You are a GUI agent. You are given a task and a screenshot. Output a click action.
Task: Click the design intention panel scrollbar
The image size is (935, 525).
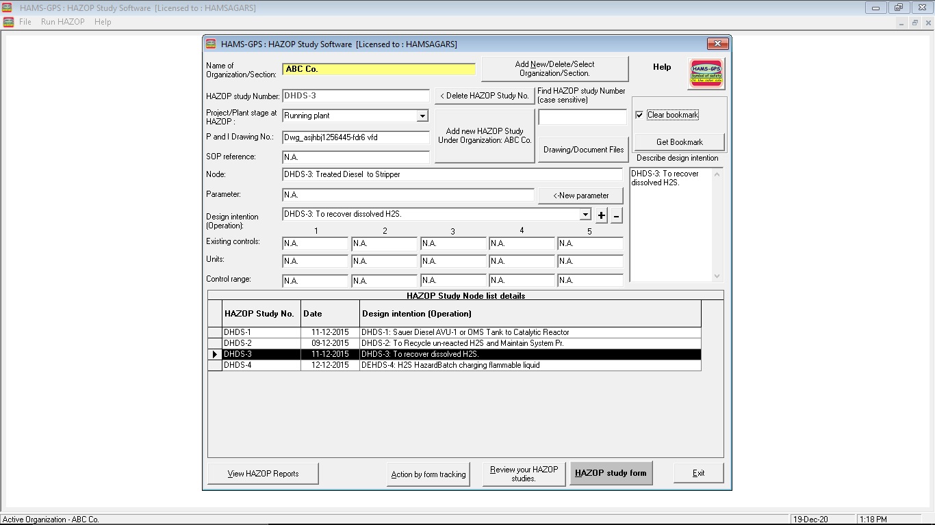tap(716, 226)
